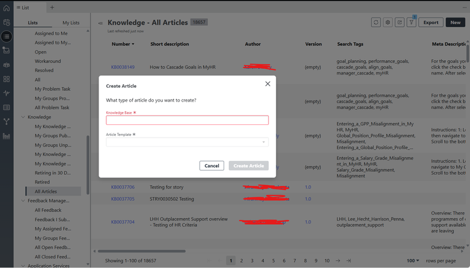Open rows per page dropdown

[413, 261]
